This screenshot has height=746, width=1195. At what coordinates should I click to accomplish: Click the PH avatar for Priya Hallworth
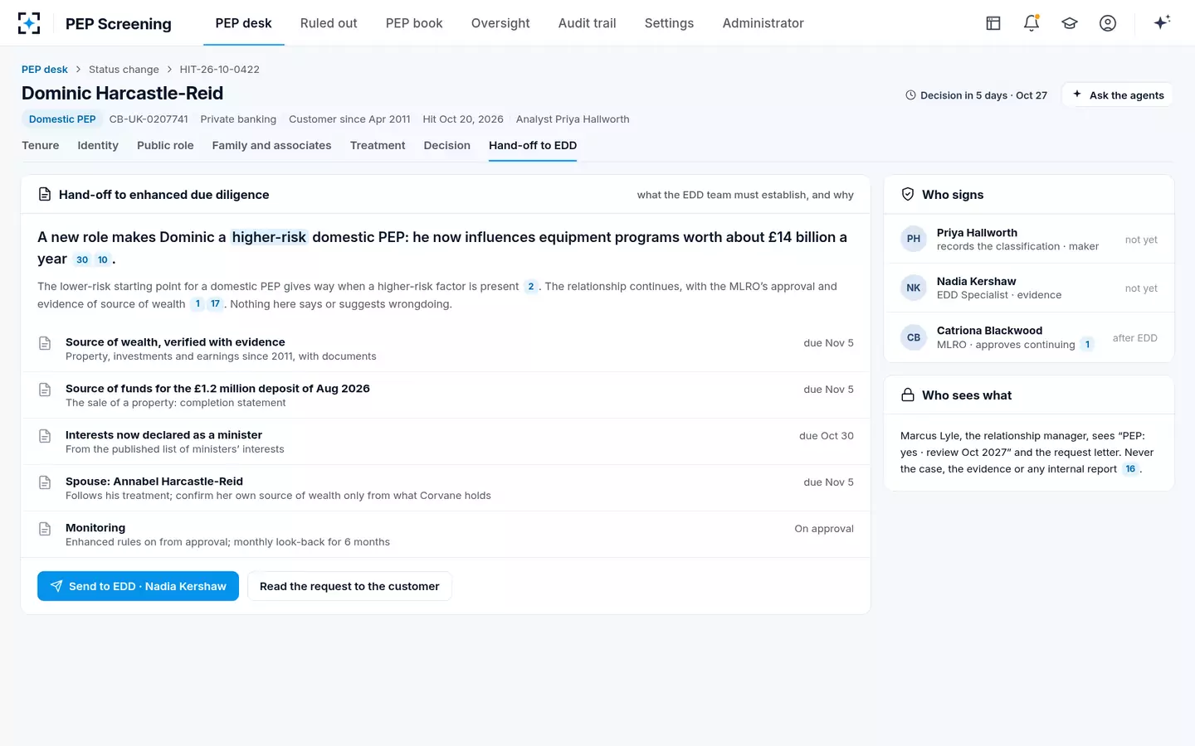pyautogui.click(x=914, y=239)
